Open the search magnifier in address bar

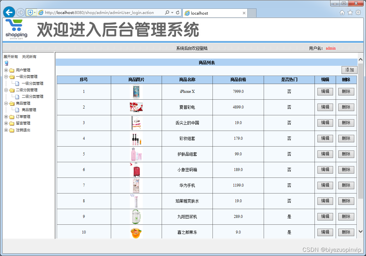(167, 12)
